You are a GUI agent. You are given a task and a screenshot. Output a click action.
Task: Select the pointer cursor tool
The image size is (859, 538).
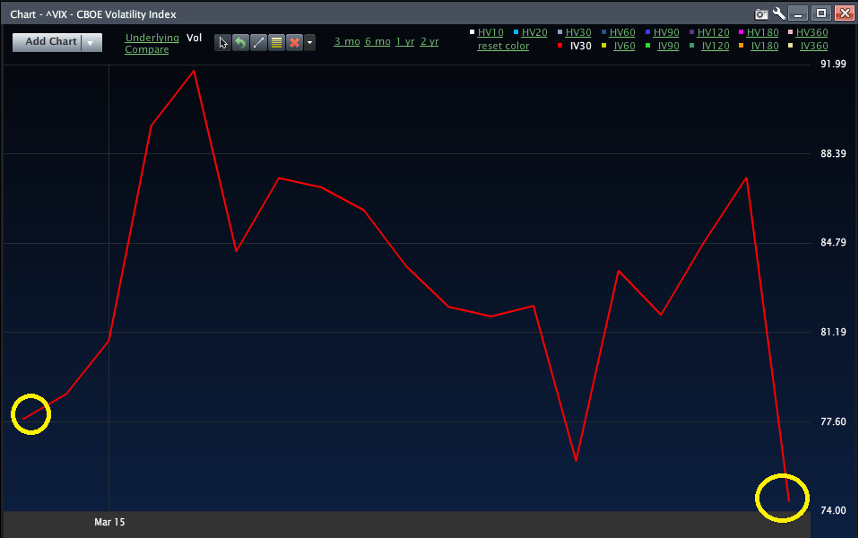click(223, 42)
